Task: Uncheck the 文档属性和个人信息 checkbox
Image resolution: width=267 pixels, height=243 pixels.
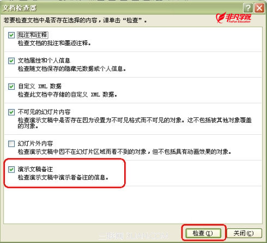Action: coord(11,61)
